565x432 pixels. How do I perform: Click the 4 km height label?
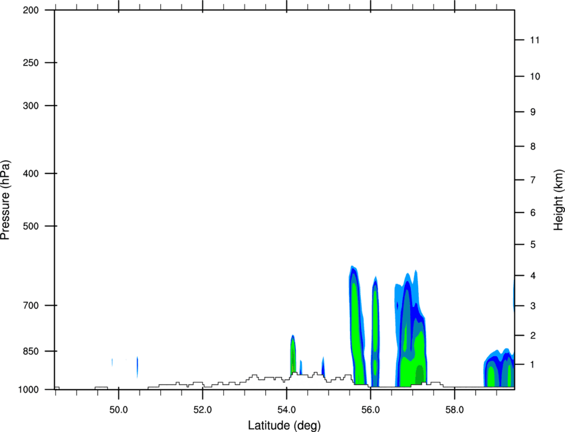click(533, 276)
